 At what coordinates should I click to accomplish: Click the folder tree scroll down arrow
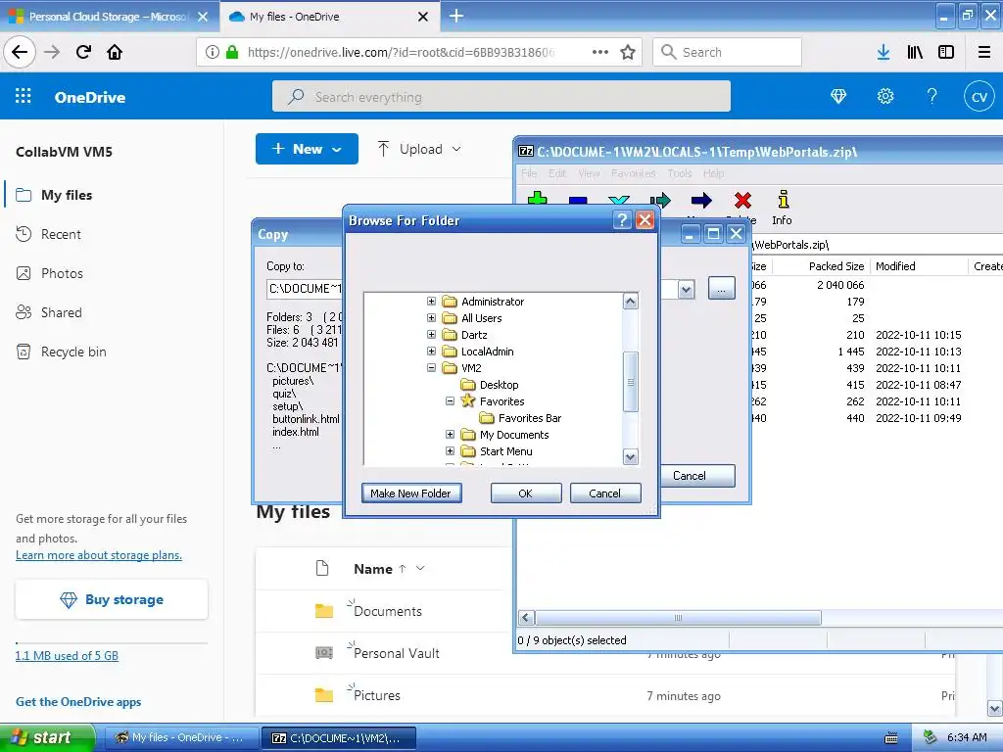[x=630, y=457]
